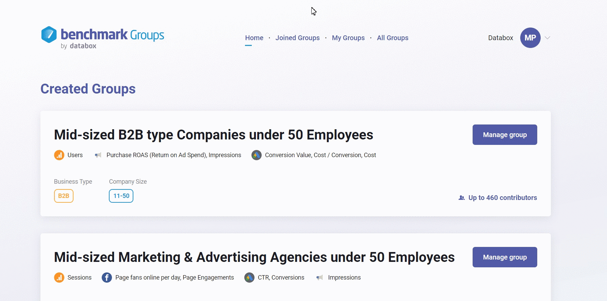Click the Facebook icon beside Page fans

pyautogui.click(x=107, y=278)
